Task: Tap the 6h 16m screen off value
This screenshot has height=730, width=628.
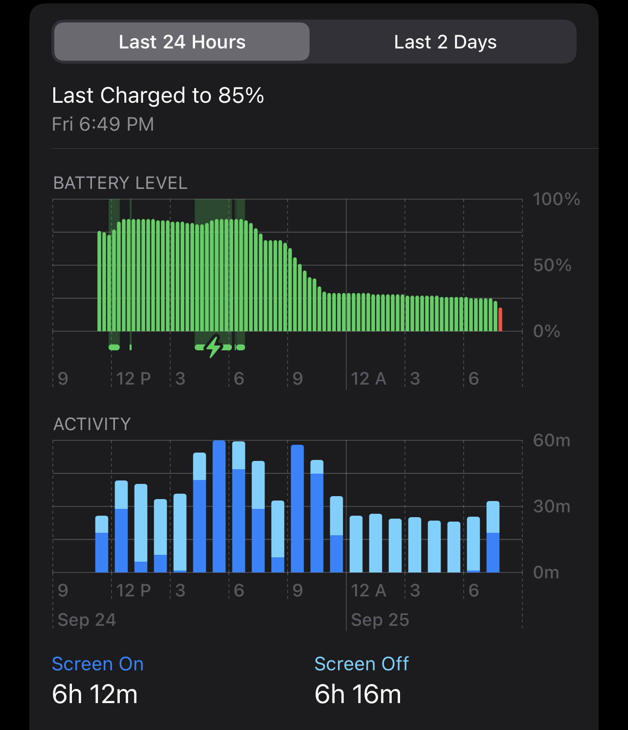Action: [358, 694]
